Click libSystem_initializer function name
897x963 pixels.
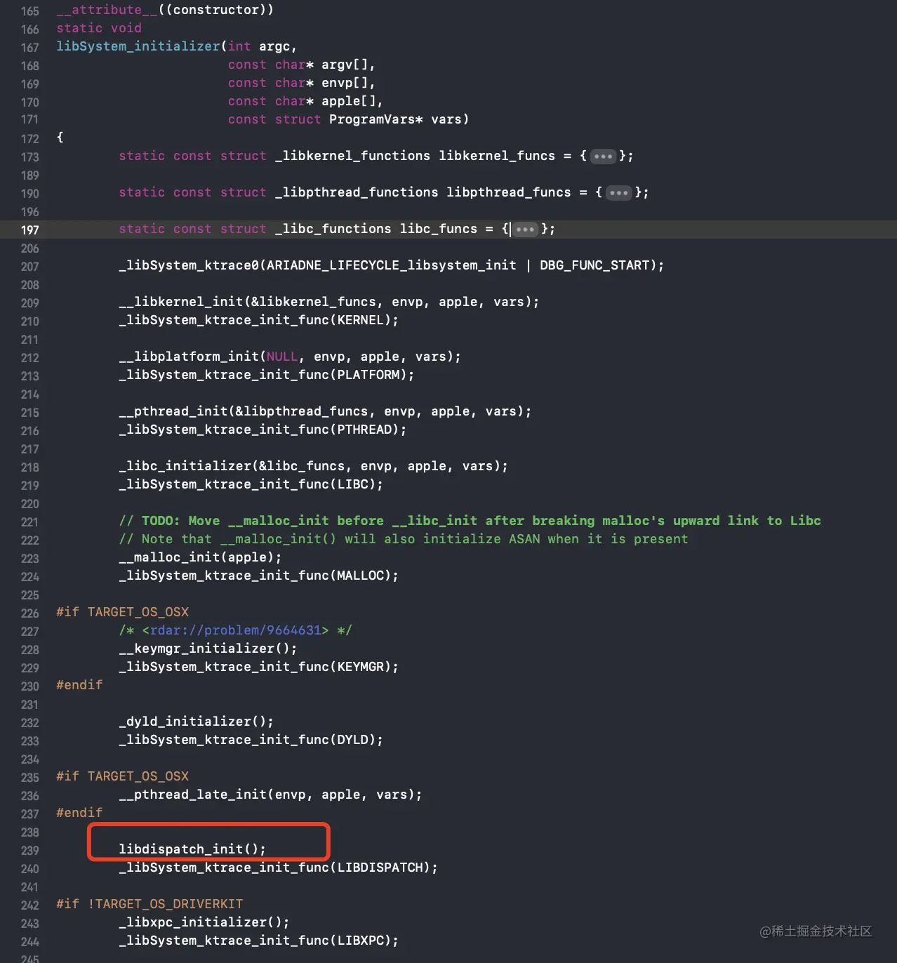click(138, 46)
